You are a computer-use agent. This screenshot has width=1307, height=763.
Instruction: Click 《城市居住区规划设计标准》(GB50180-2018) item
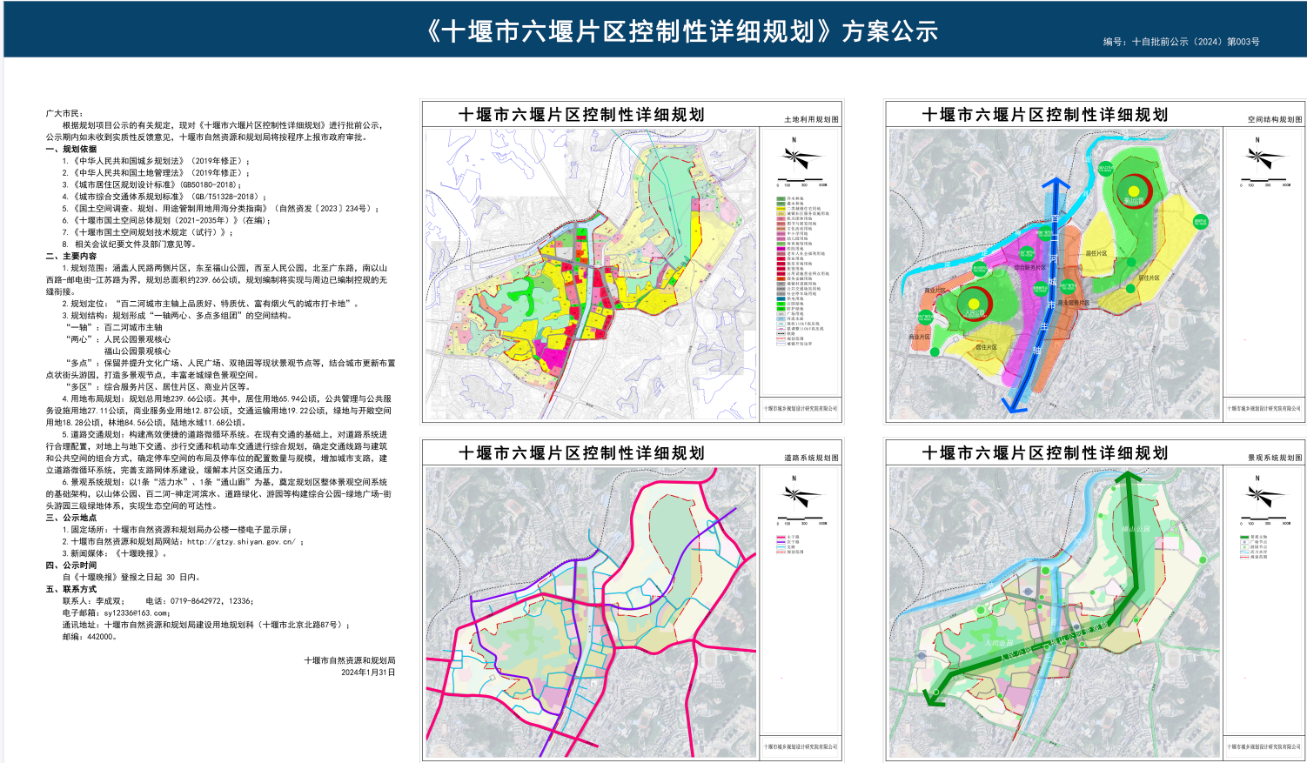coord(152,185)
